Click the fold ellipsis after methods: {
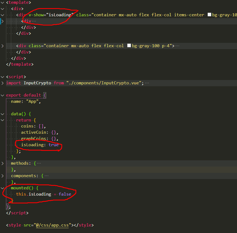Image resolution: width=237 pixels, height=233 pixels. [x=39, y=163]
